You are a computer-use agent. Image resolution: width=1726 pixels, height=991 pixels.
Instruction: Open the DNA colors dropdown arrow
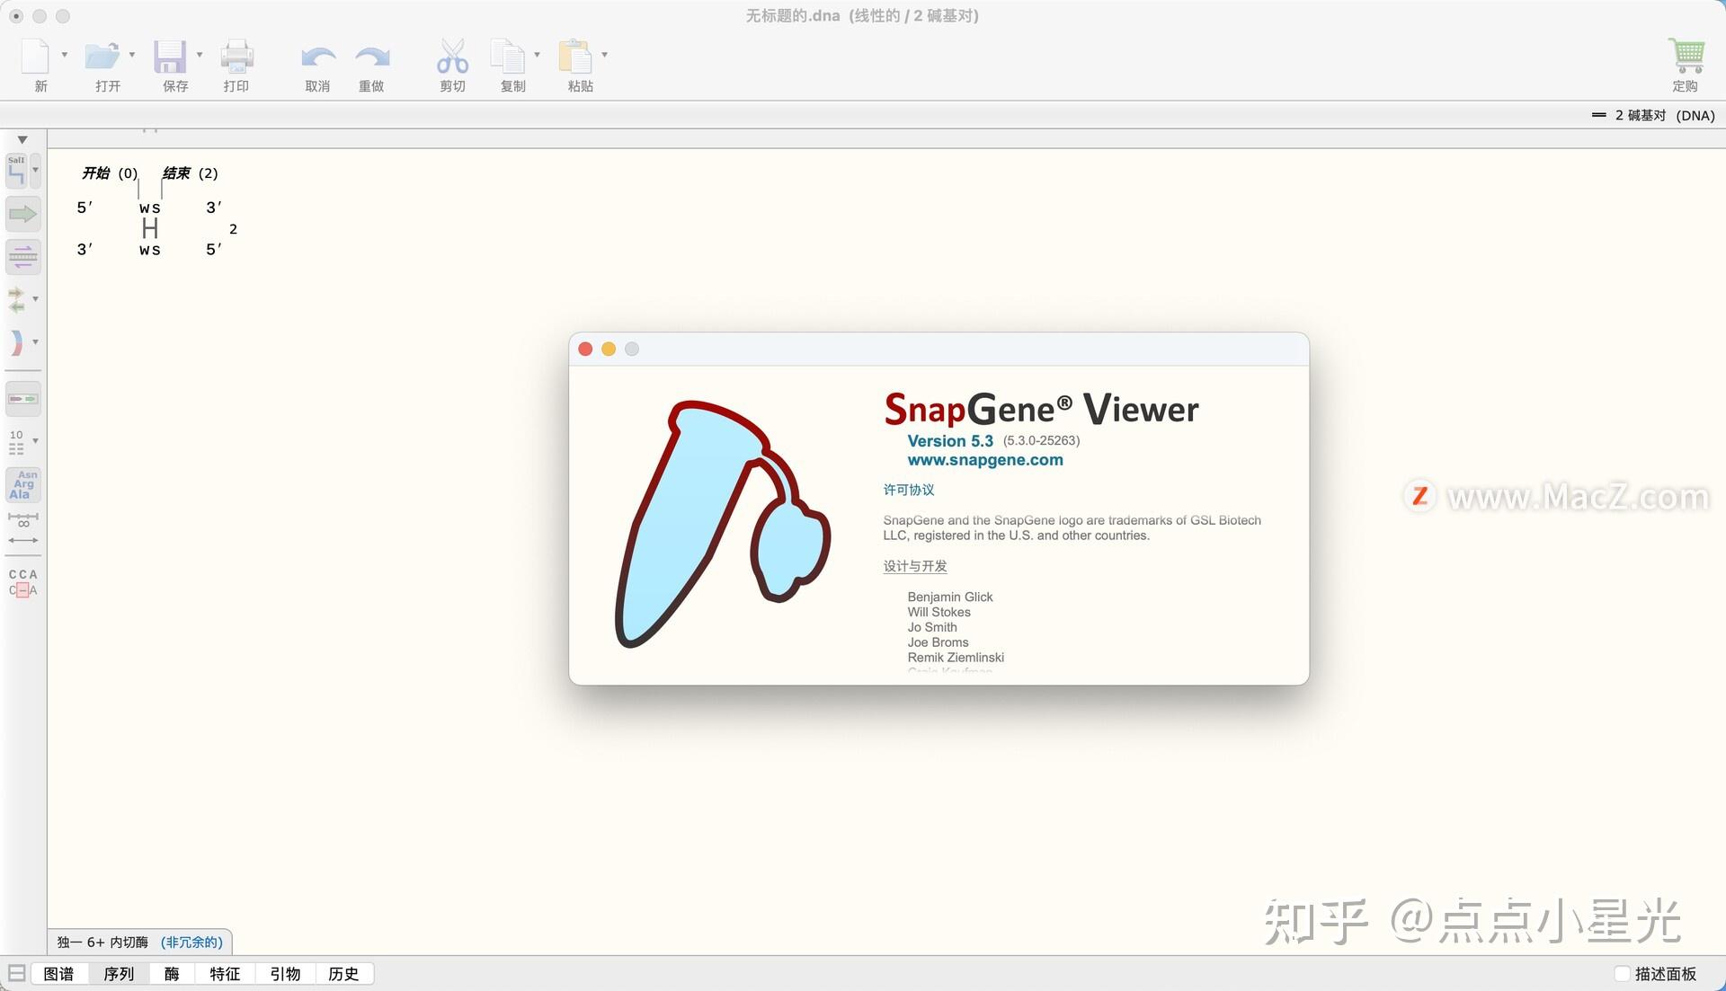click(35, 342)
